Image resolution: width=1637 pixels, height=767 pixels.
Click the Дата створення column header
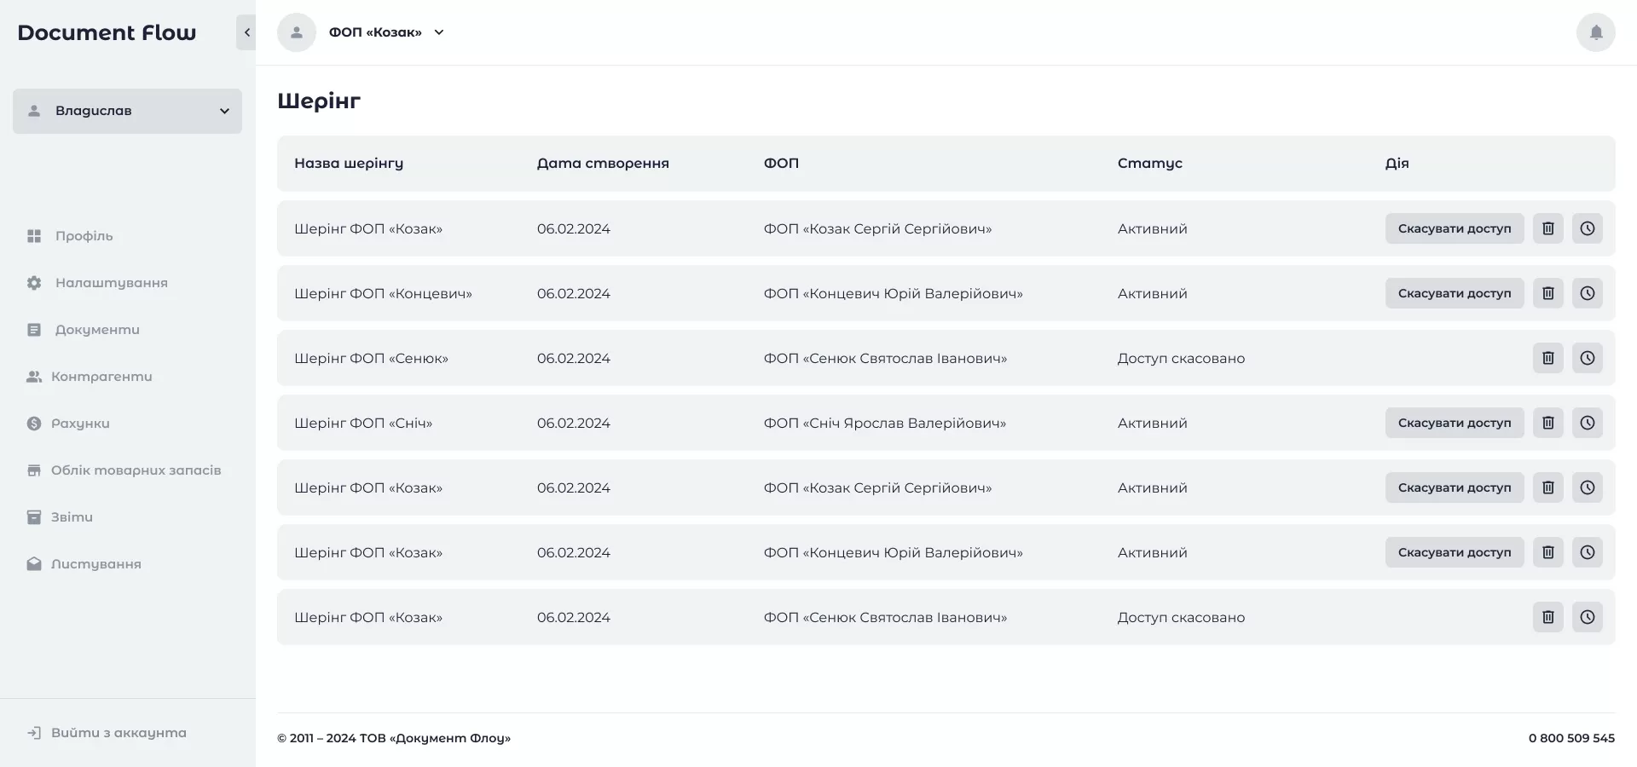click(603, 163)
